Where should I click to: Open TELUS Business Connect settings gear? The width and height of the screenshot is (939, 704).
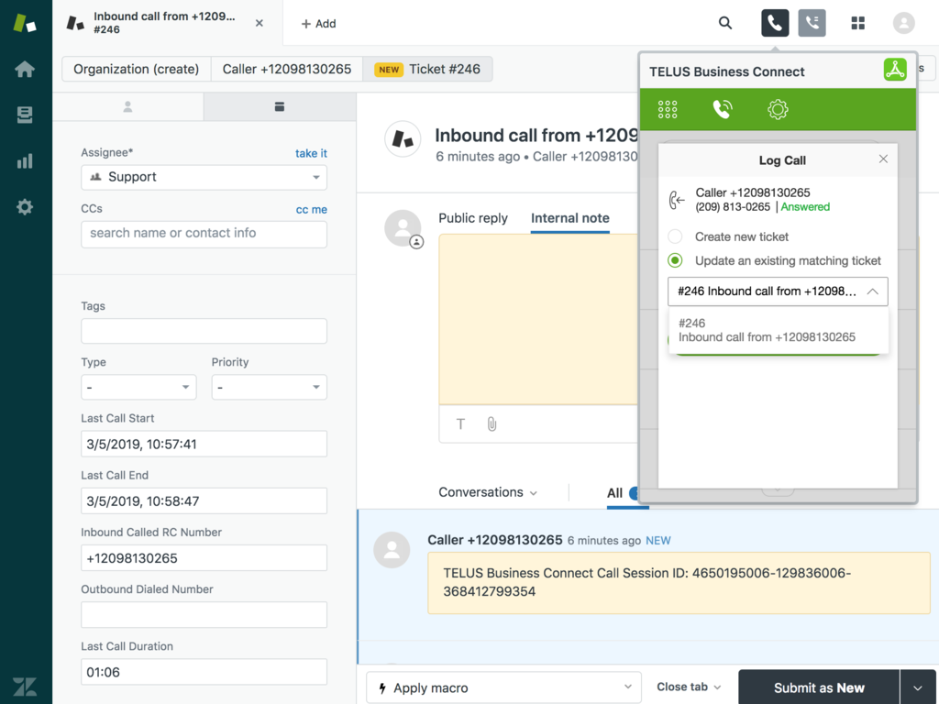click(778, 110)
